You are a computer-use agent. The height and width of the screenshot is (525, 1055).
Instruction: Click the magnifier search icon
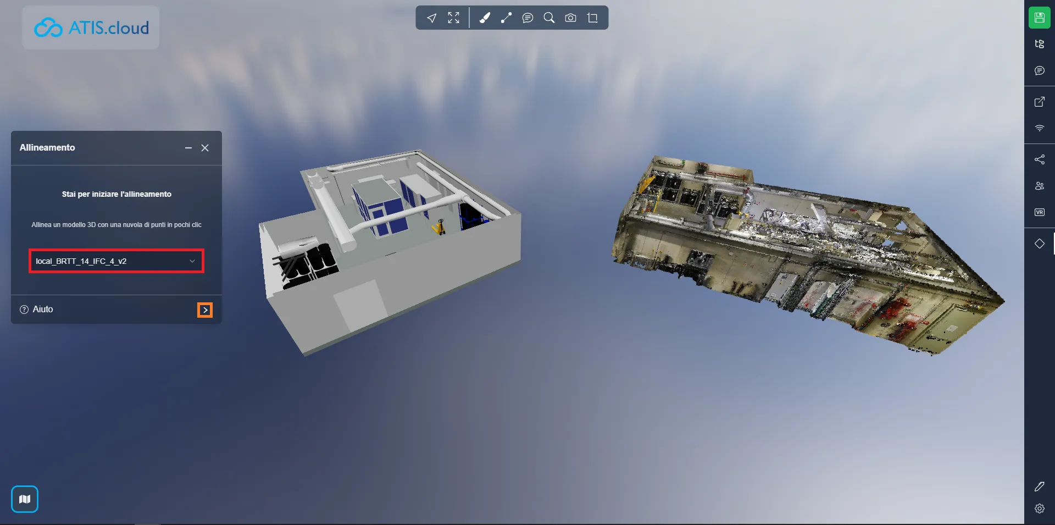coord(549,18)
